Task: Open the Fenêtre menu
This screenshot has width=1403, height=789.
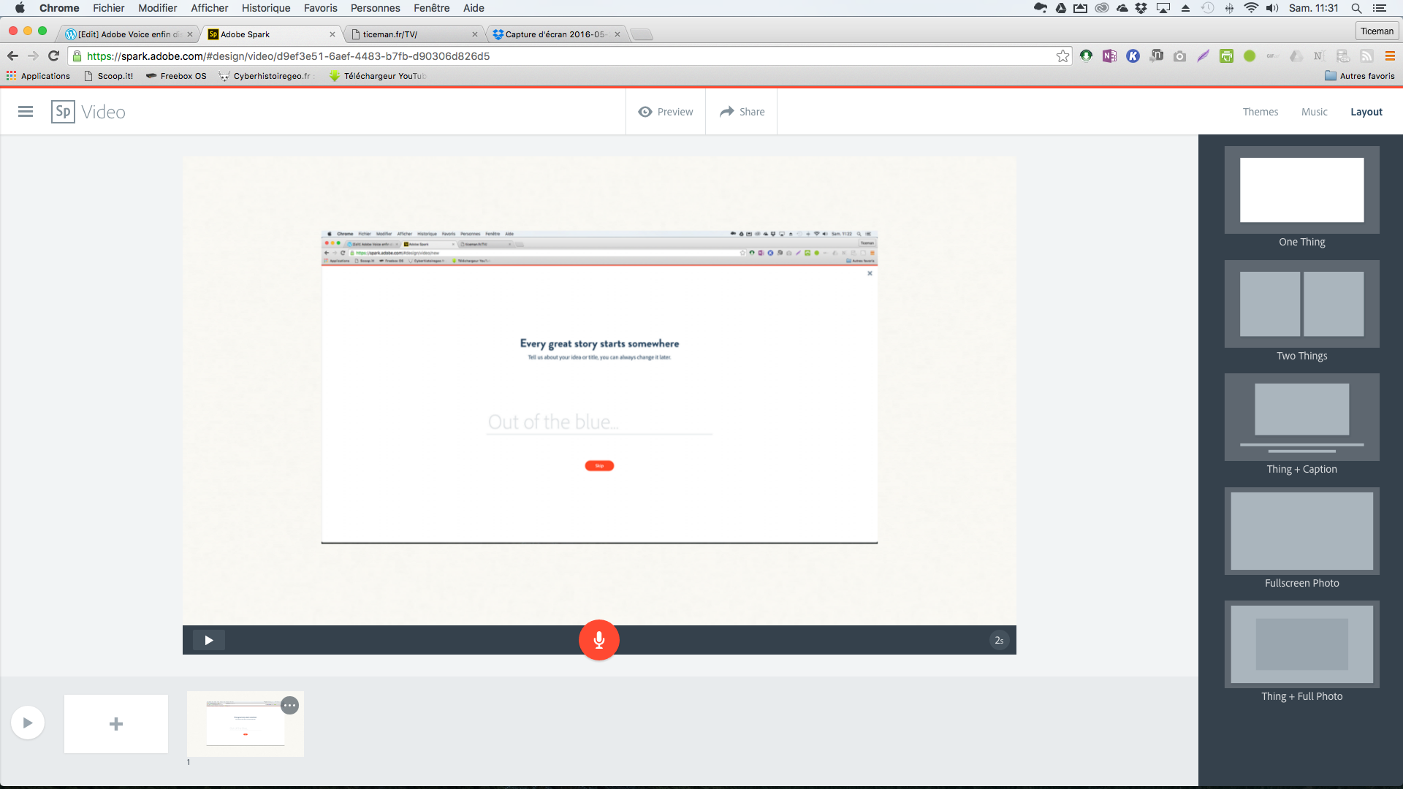Action: [x=431, y=8]
